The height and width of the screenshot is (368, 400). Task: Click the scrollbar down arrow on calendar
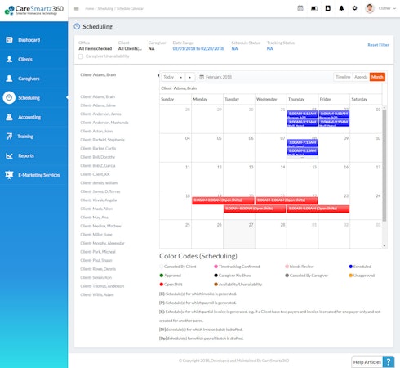(384, 246)
